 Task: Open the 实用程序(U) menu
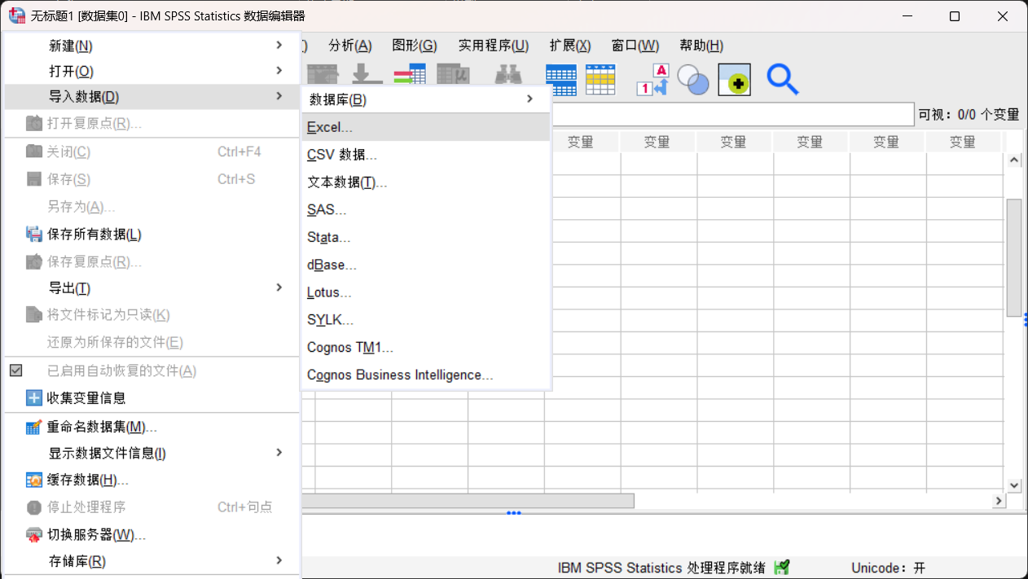(494, 46)
